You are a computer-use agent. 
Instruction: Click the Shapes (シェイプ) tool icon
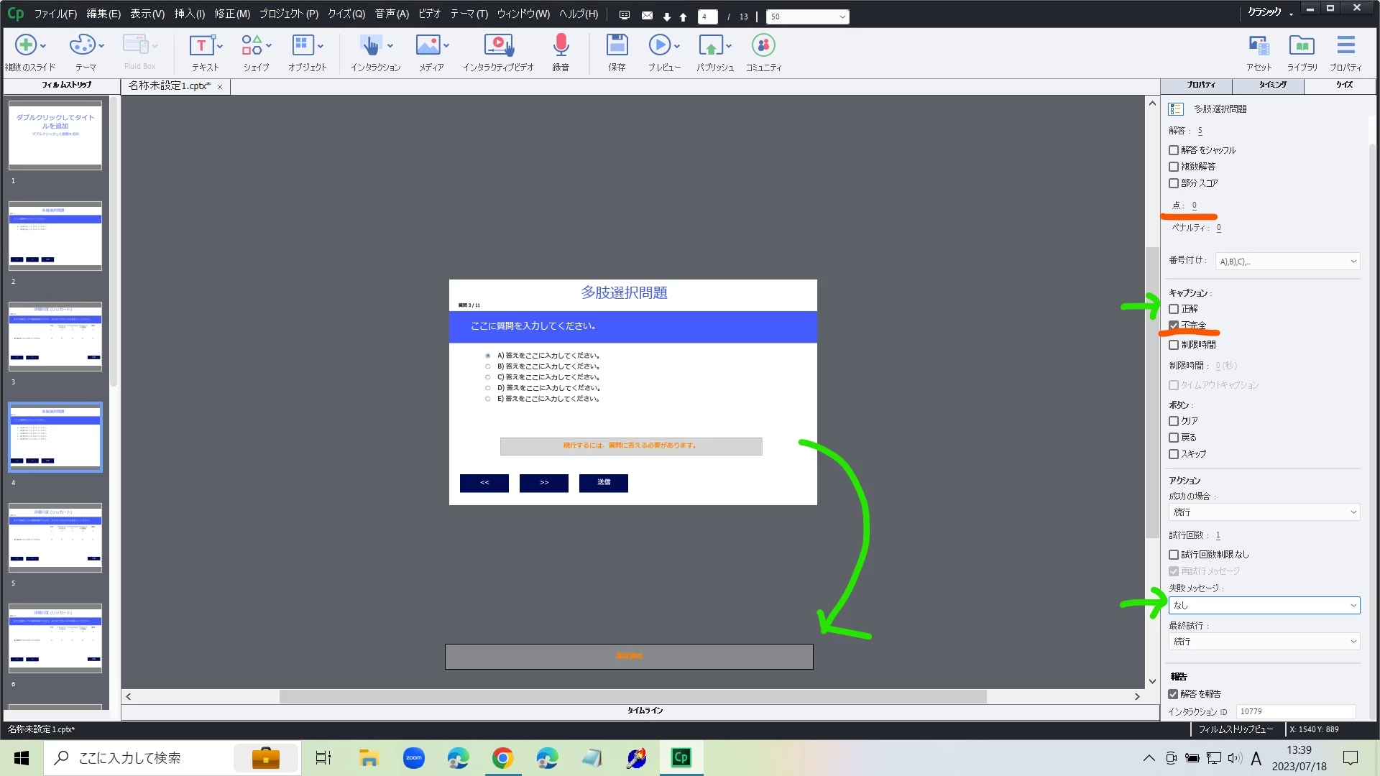[252, 46]
